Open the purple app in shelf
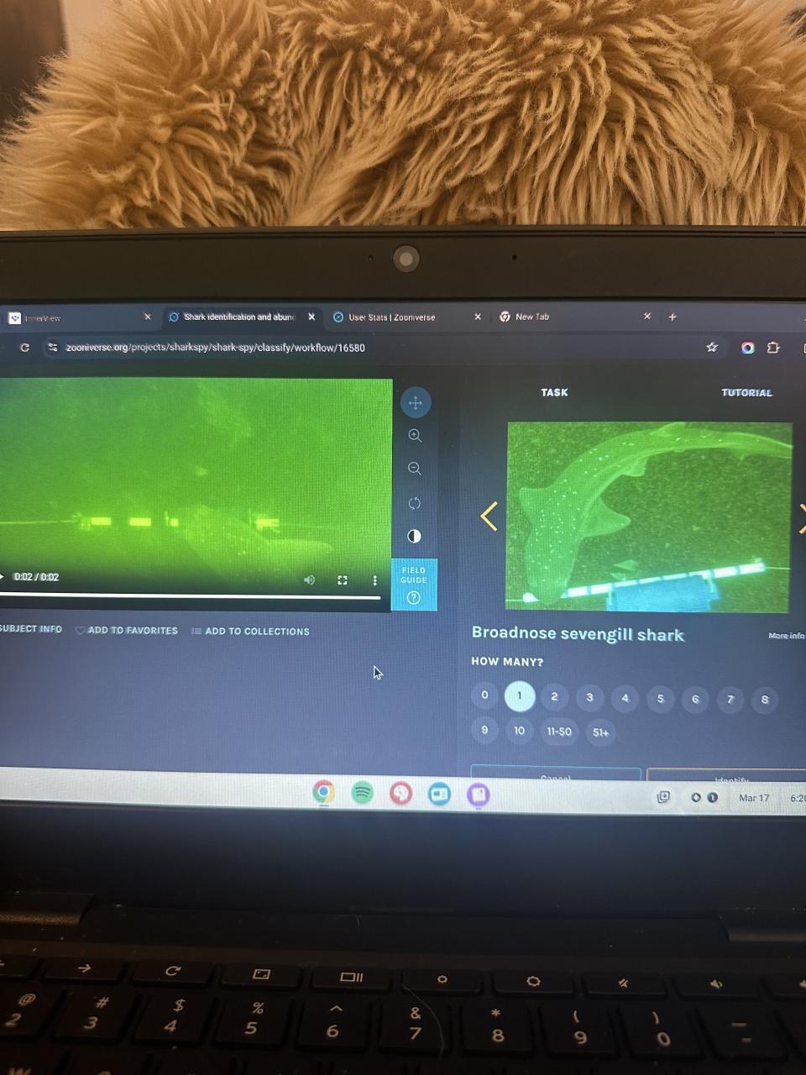Image resolution: width=806 pixels, height=1075 pixels. (x=478, y=794)
